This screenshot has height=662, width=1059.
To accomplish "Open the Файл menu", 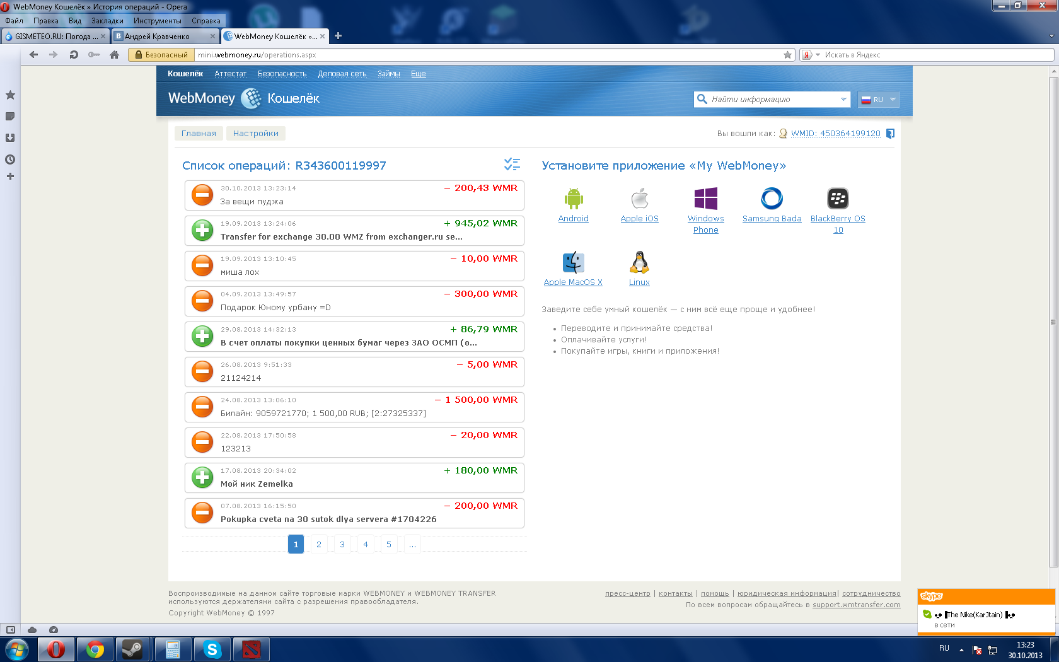I will tap(14, 21).
